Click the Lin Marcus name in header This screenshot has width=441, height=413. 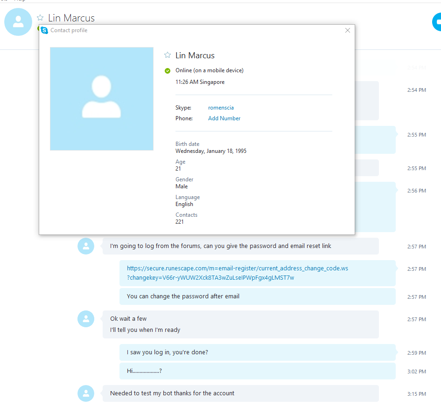point(71,18)
